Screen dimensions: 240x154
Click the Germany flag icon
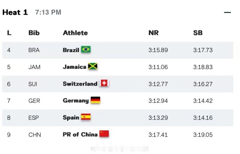[x=95, y=100]
